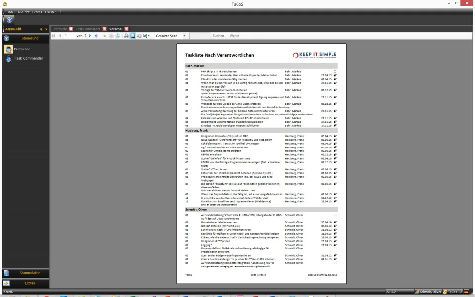Click the German flag language icon
The width and height of the screenshot is (475, 297).
[x=466, y=292]
